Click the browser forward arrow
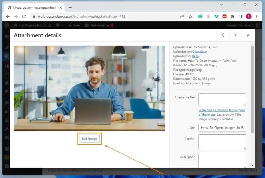Viewport: 265px width, 178px height. pos(16,16)
